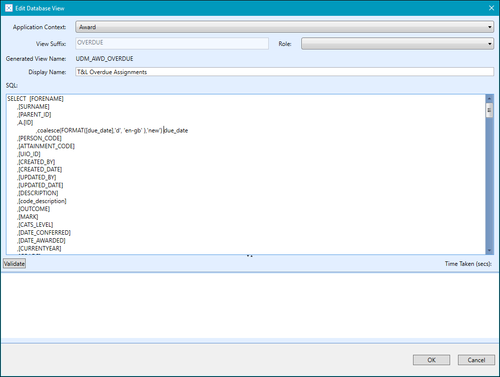The image size is (500, 377).
Task: Expand the Application Context selection list
Action: (x=489, y=27)
